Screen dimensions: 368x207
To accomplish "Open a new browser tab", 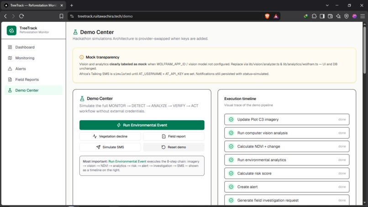I will pyautogui.click(x=72, y=5).
